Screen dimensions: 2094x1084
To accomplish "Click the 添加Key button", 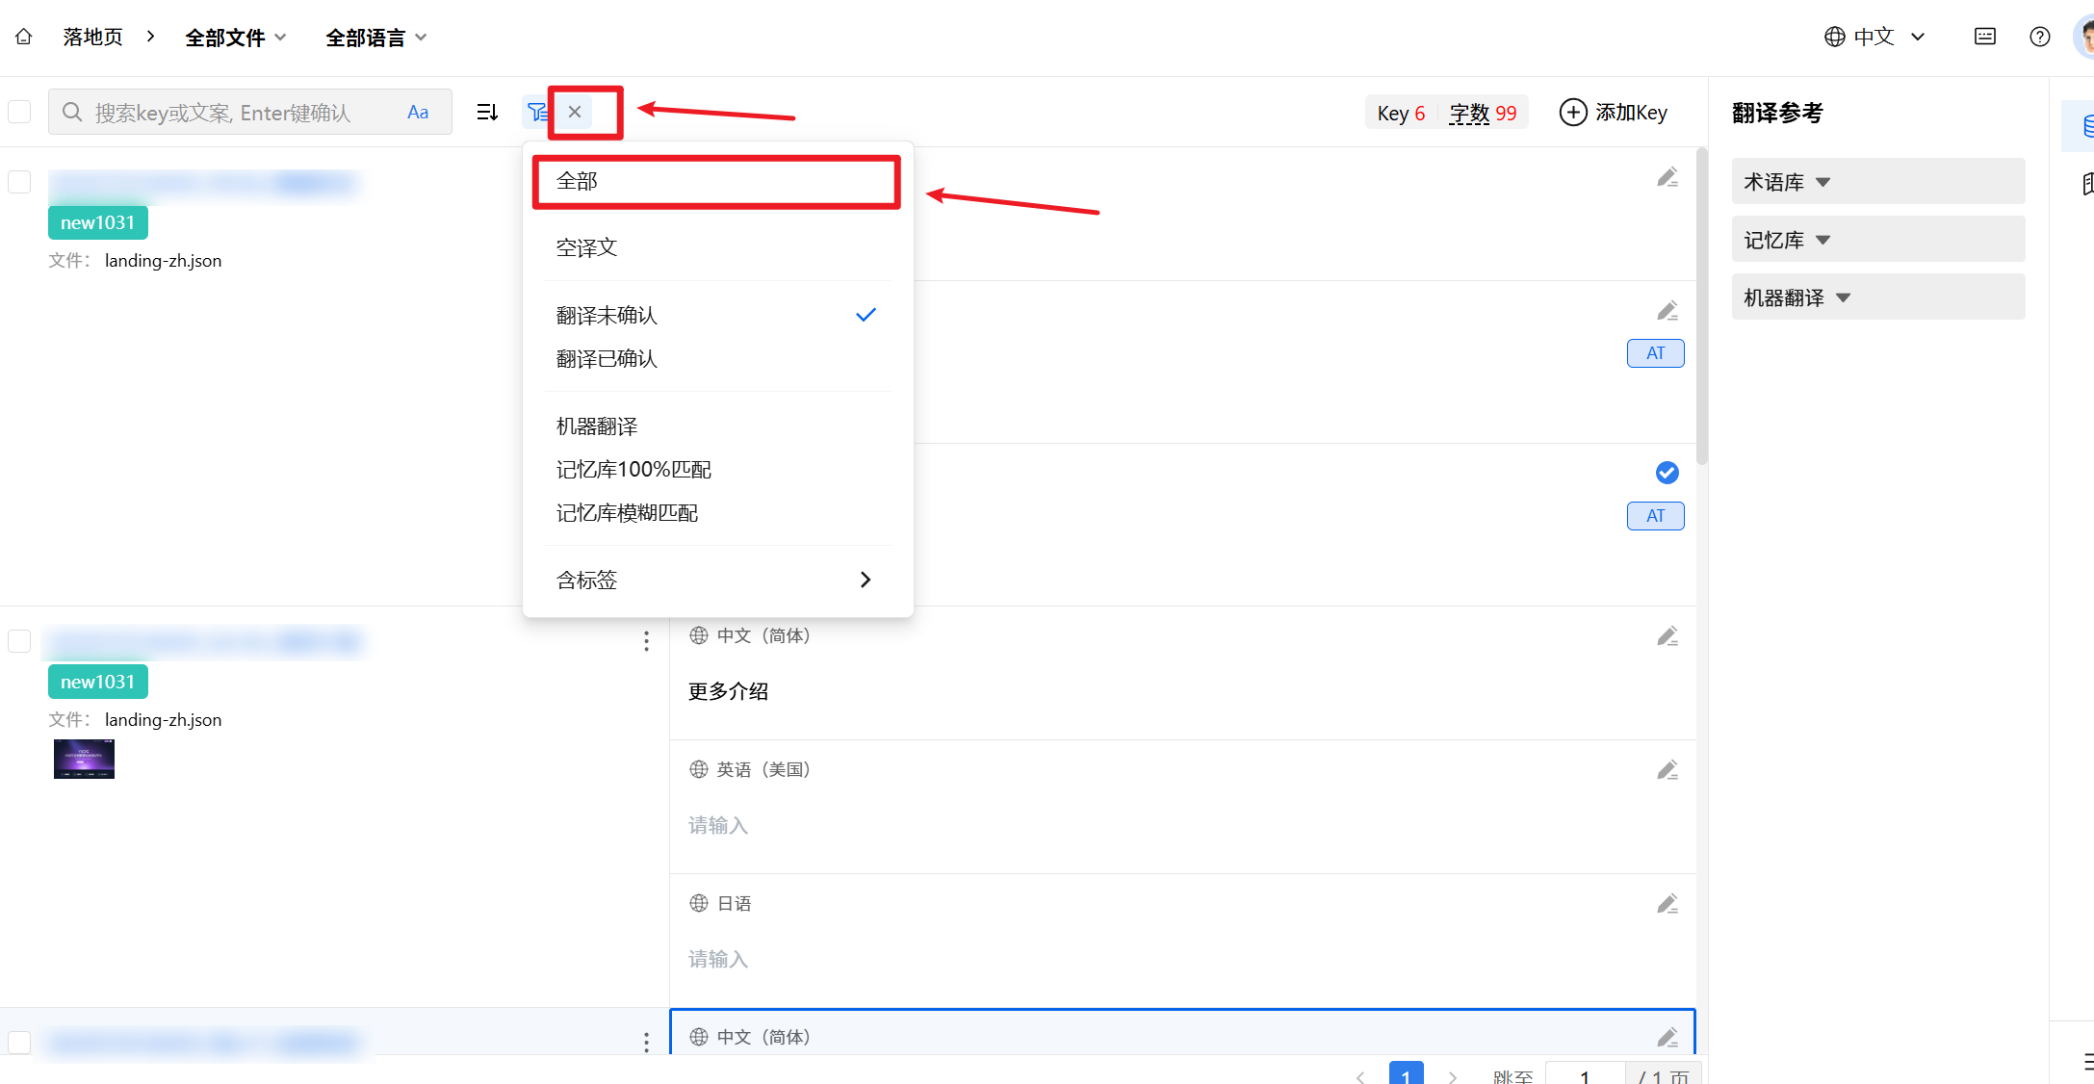I will pos(1614,113).
